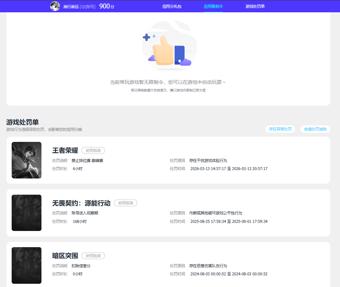Click the 处罚结束 badge next to 暗区突围

coord(93,256)
